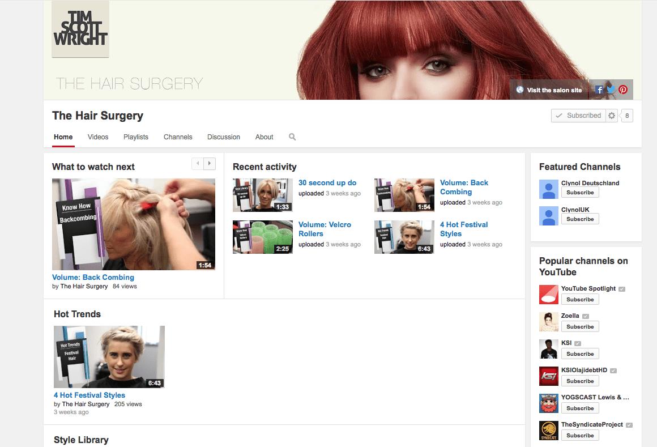Toggle the Subscribed button
Screen dimensions: 657x447
(579, 116)
